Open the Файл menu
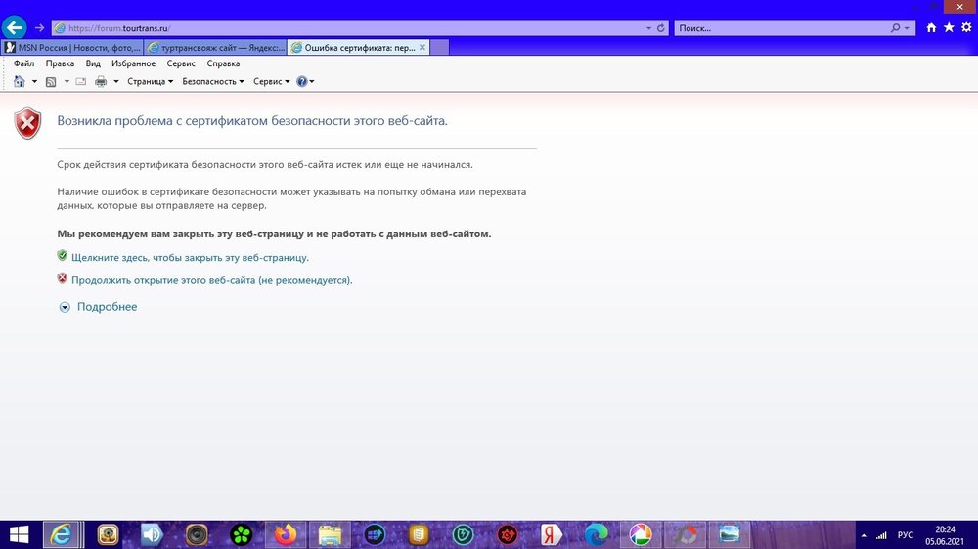The height and width of the screenshot is (549, 978). pyautogui.click(x=24, y=63)
